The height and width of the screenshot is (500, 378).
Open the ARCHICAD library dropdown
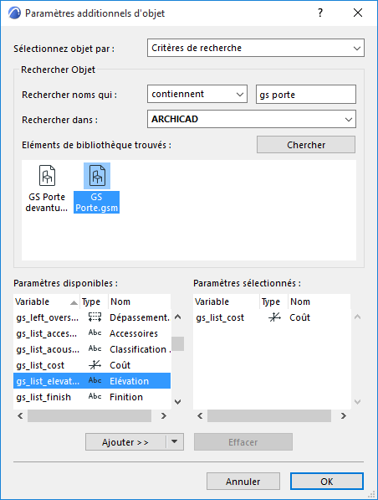click(x=252, y=119)
